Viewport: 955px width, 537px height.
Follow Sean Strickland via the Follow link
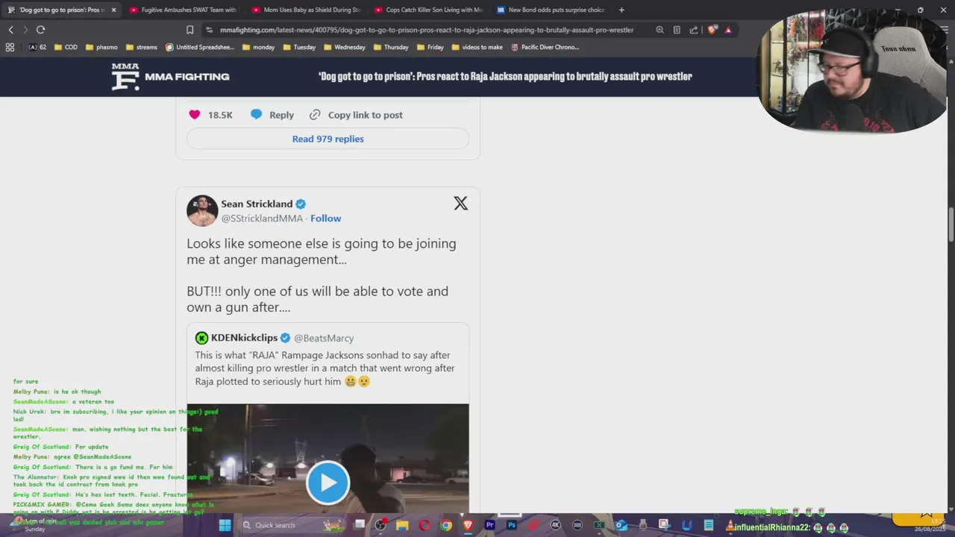(x=325, y=219)
